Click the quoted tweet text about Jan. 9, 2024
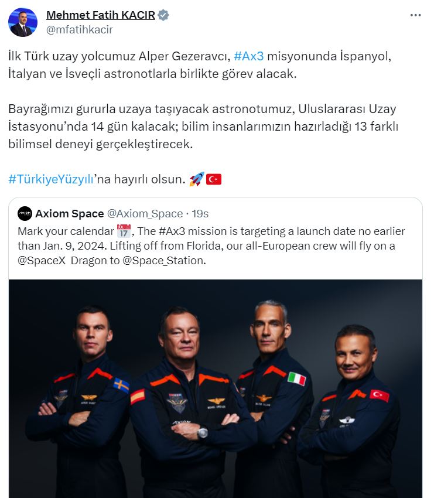 pyautogui.click(x=211, y=246)
